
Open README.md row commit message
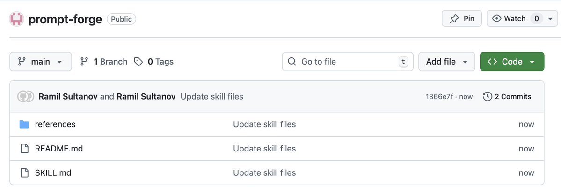(264, 149)
